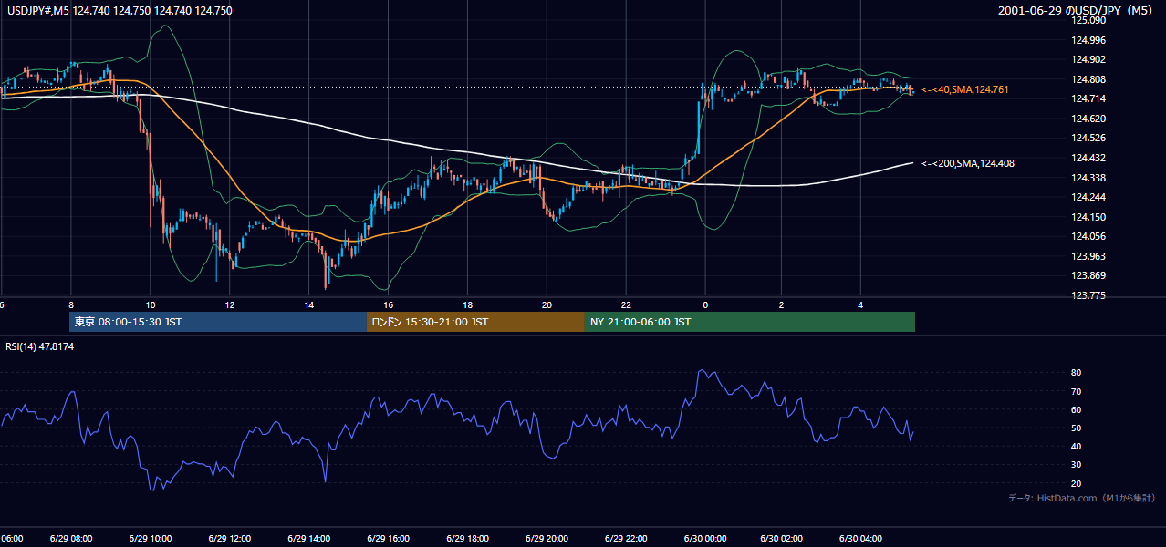Viewport: 1166px width, 547px height.
Task: Click price axis label 124.996
Action: [1087, 40]
